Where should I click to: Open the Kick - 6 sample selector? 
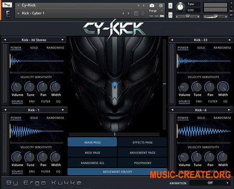pyautogui.click(x=201, y=110)
